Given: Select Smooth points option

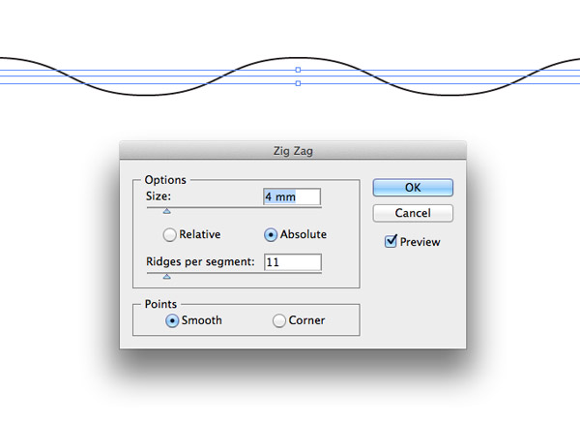Looking at the screenshot, I should click(172, 320).
